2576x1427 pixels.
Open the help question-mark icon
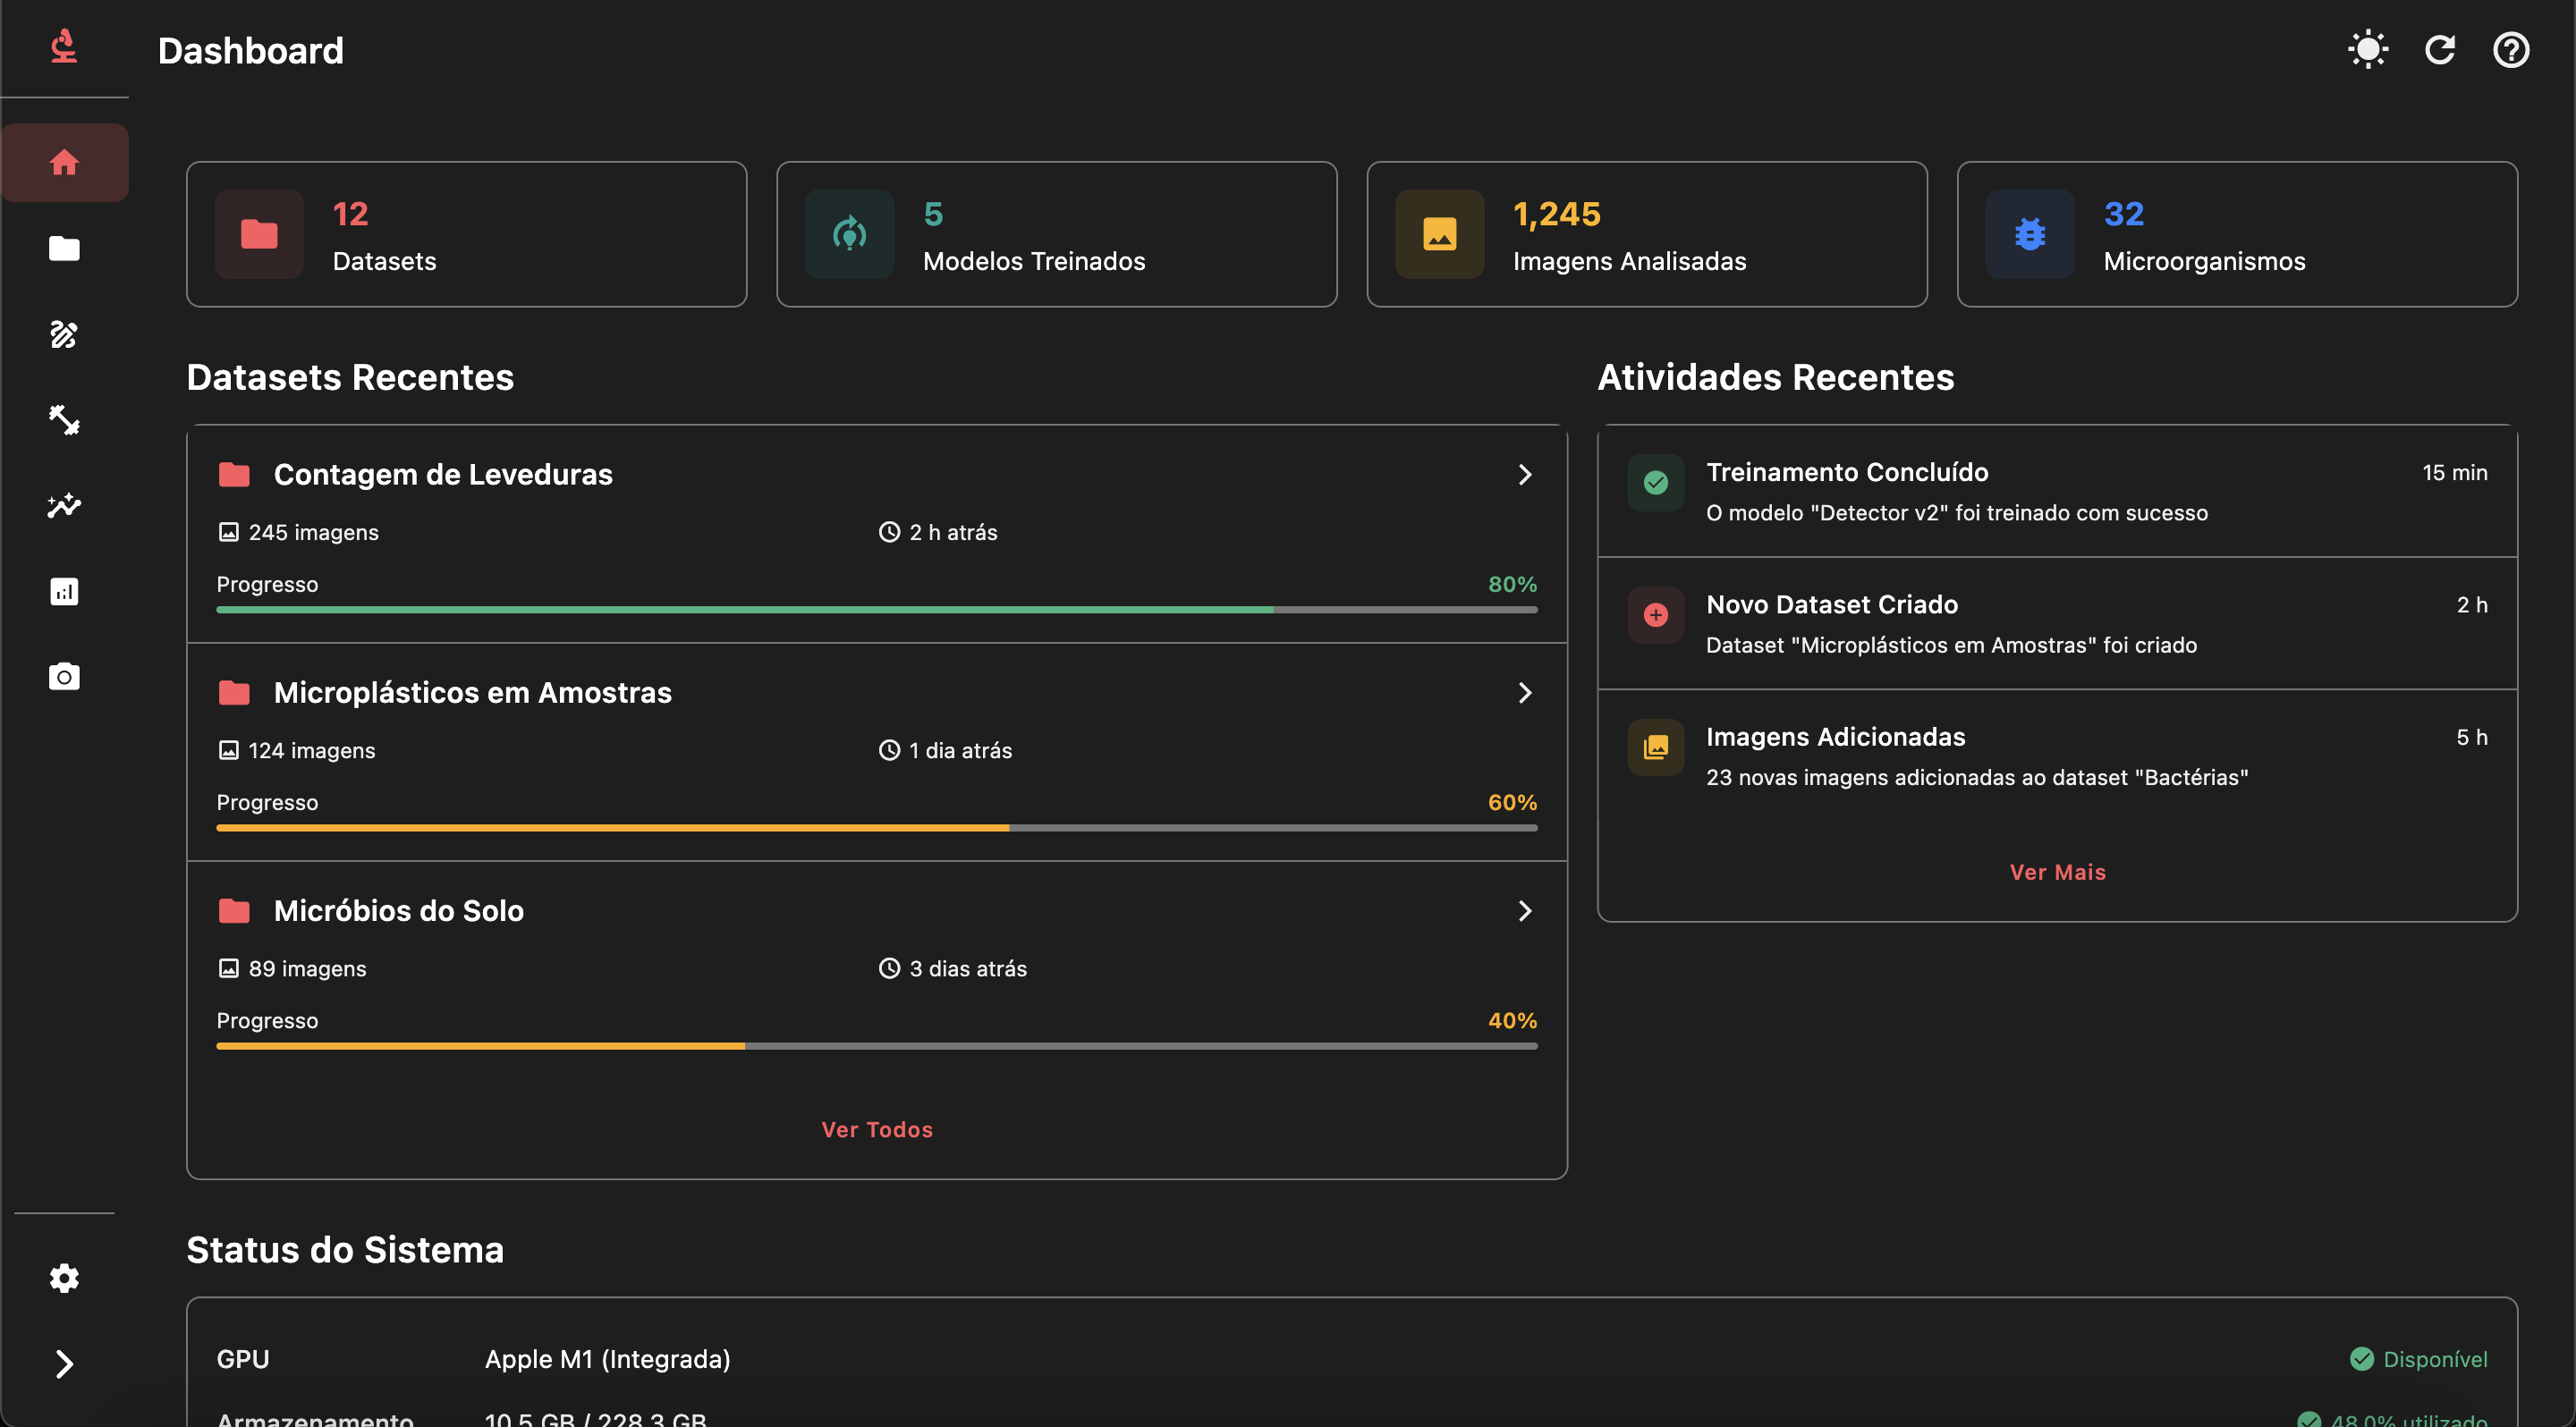coord(2511,49)
